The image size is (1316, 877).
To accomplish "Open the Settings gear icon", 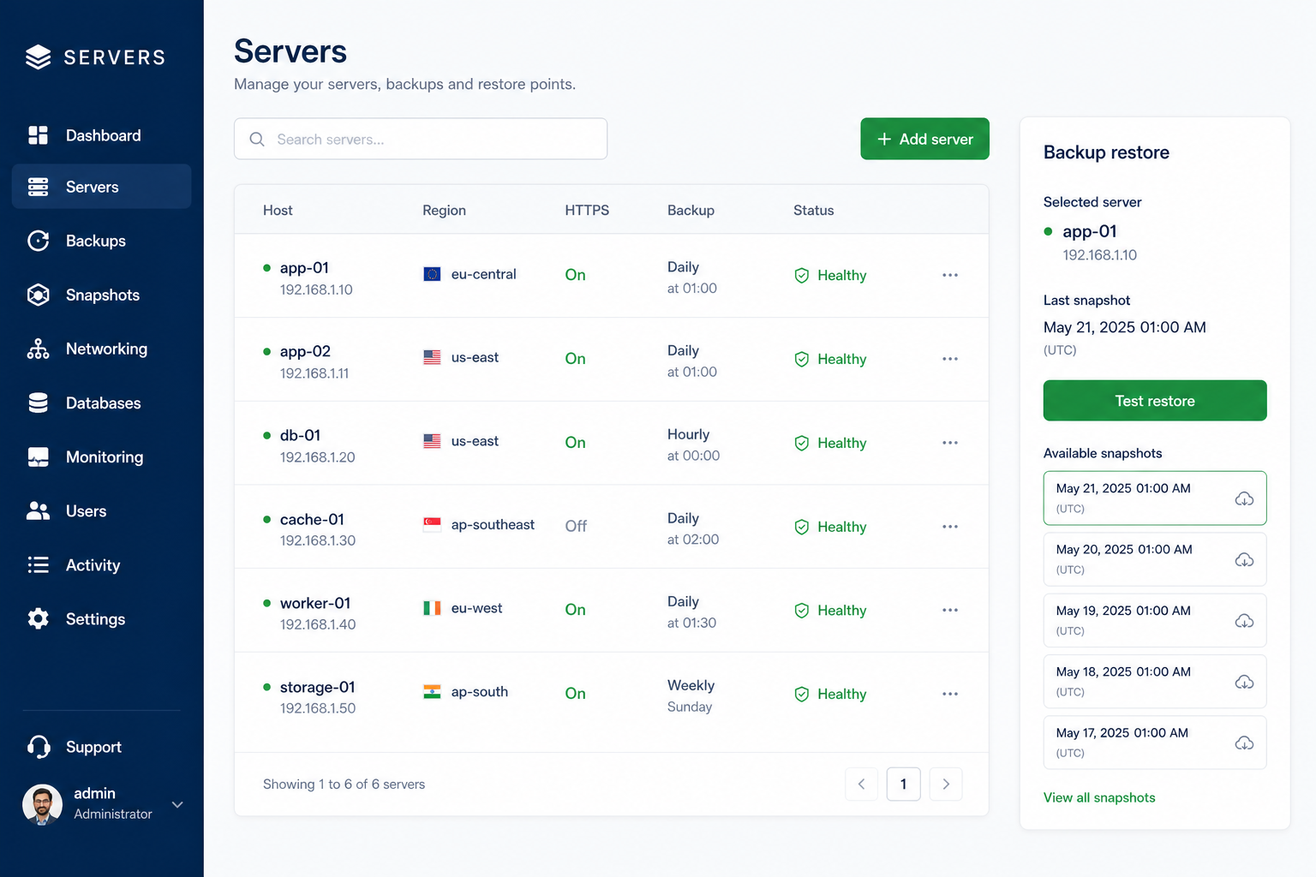I will coord(38,618).
